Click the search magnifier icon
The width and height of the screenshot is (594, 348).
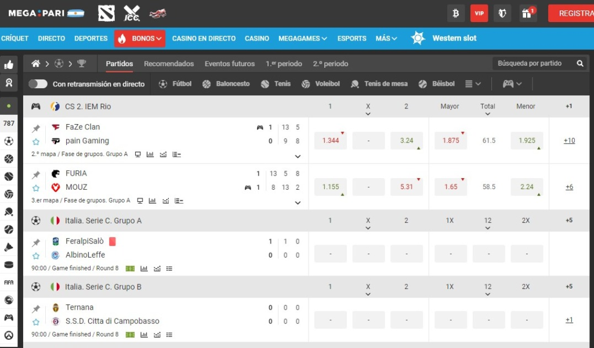tap(580, 64)
